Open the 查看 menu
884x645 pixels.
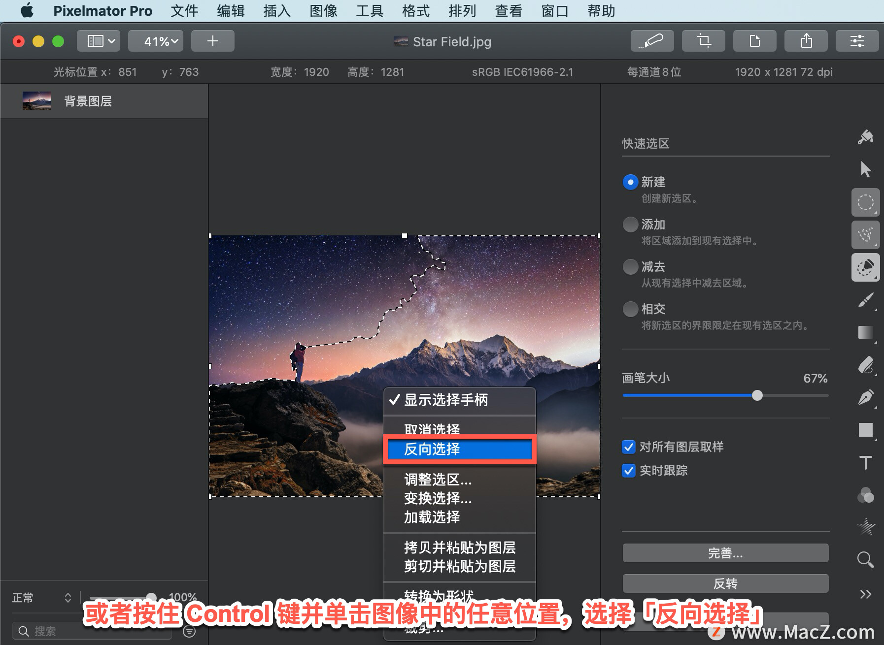pyautogui.click(x=509, y=11)
